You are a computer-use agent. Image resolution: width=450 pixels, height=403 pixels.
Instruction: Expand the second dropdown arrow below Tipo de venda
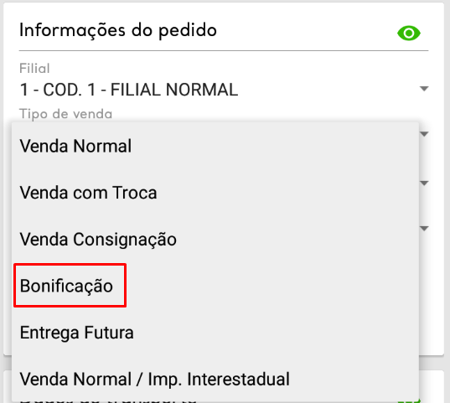click(424, 183)
